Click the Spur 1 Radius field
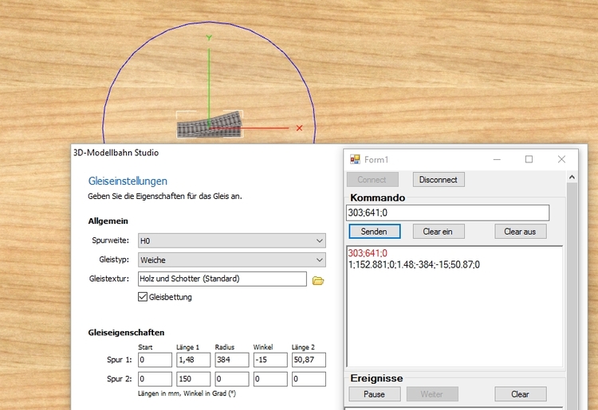This screenshot has height=410, width=598. 230,360
